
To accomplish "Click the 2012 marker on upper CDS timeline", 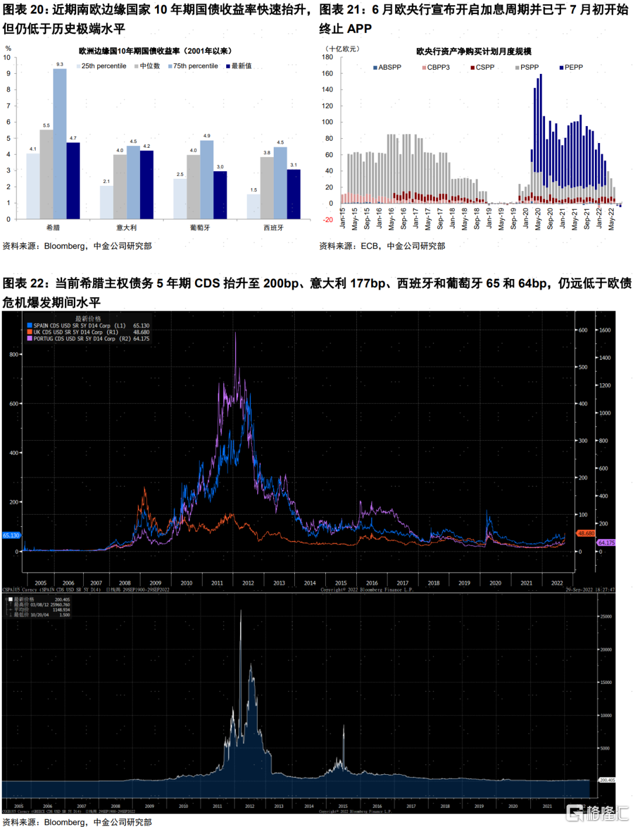I will coord(248,583).
